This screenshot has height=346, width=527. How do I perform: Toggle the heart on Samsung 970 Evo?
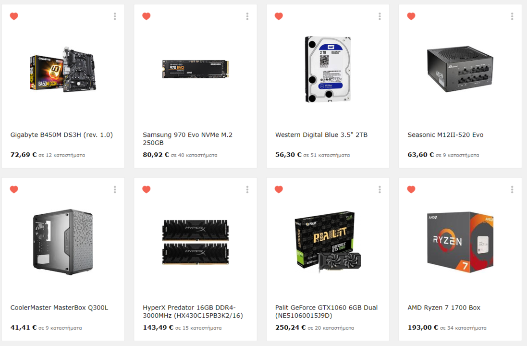click(146, 16)
